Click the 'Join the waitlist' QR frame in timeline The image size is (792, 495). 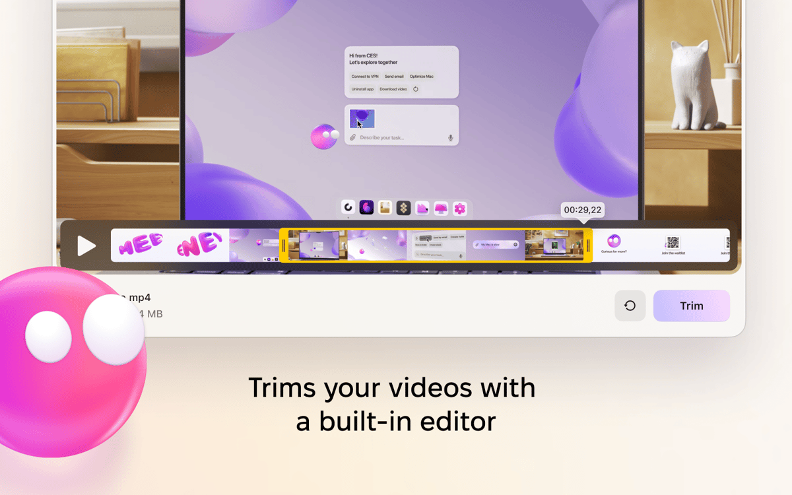pyautogui.click(x=672, y=245)
